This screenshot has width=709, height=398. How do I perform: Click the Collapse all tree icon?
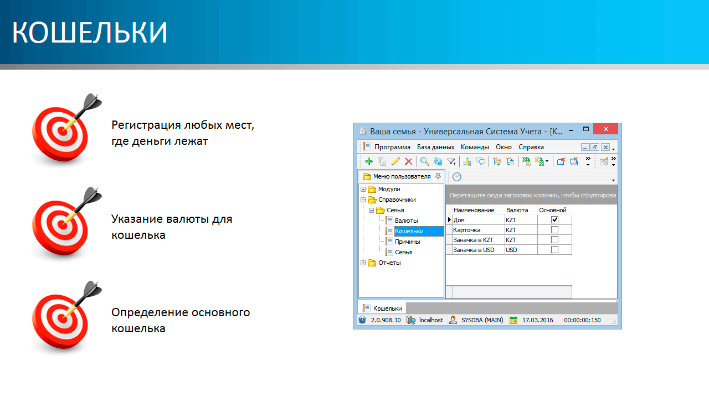coord(510,161)
